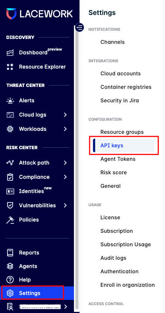Expand the Cloud logs chevron

pyautogui.click(x=65, y=115)
